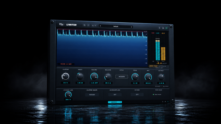Collapse the Advanced panel button
The width and height of the screenshot is (221, 124).
pyautogui.click(x=115, y=102)
